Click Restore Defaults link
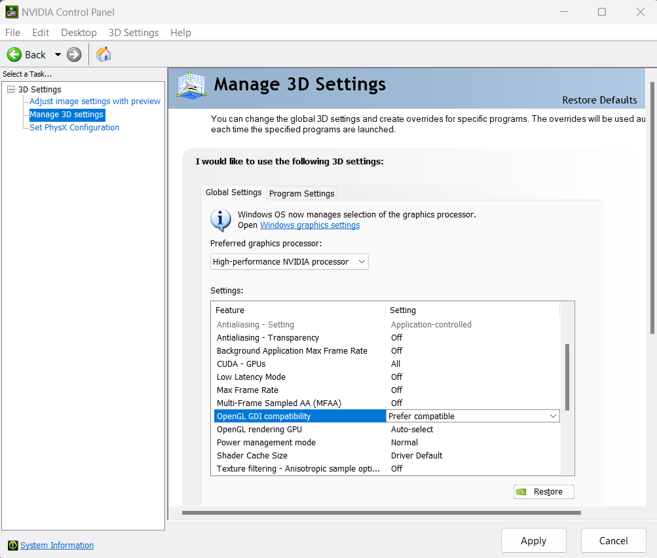The height and width of the screenshot is (558, 657). (599, 100)
